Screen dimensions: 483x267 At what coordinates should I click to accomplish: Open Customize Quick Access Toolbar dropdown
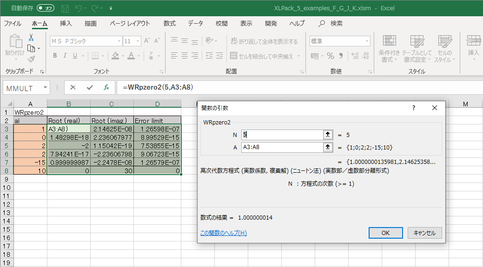click(111, 9)
